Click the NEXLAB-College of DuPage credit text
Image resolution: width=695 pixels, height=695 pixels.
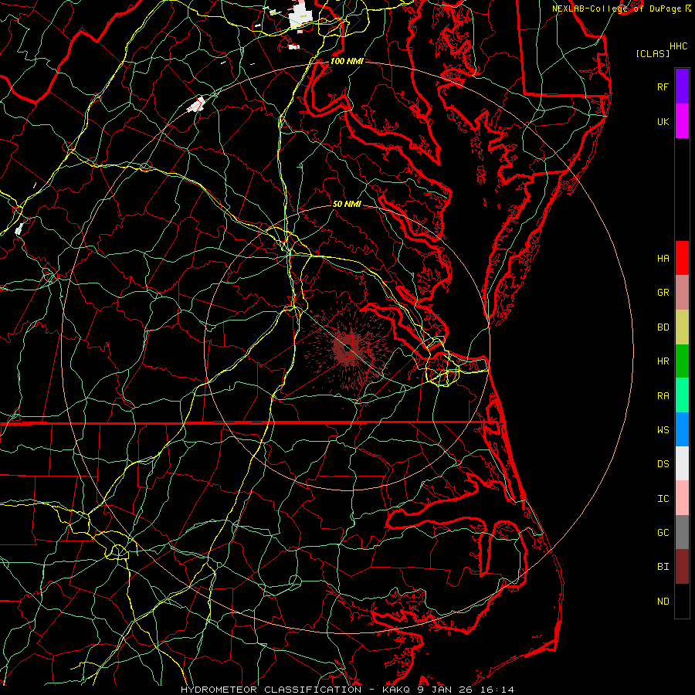tap(617, 8)
